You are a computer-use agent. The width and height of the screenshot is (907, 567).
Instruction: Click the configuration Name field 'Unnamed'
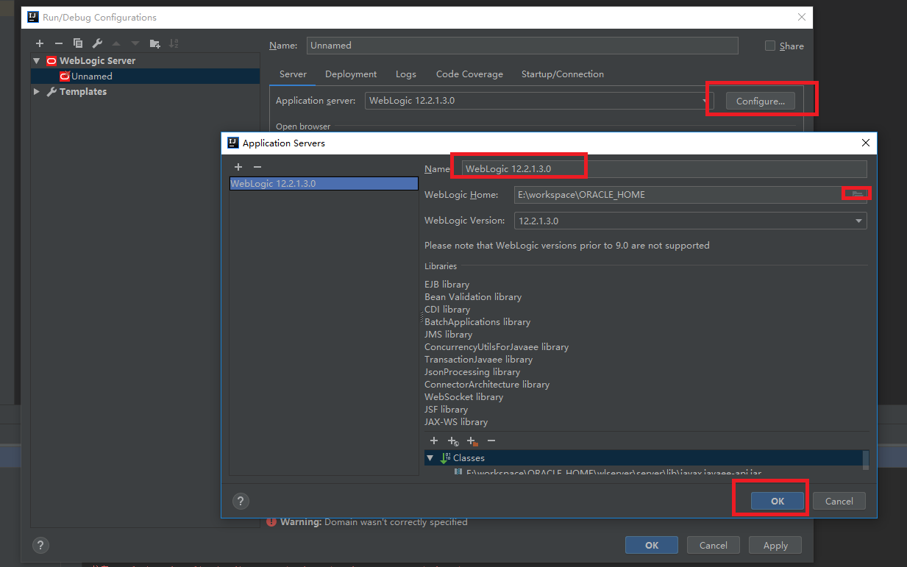(522, 46)
